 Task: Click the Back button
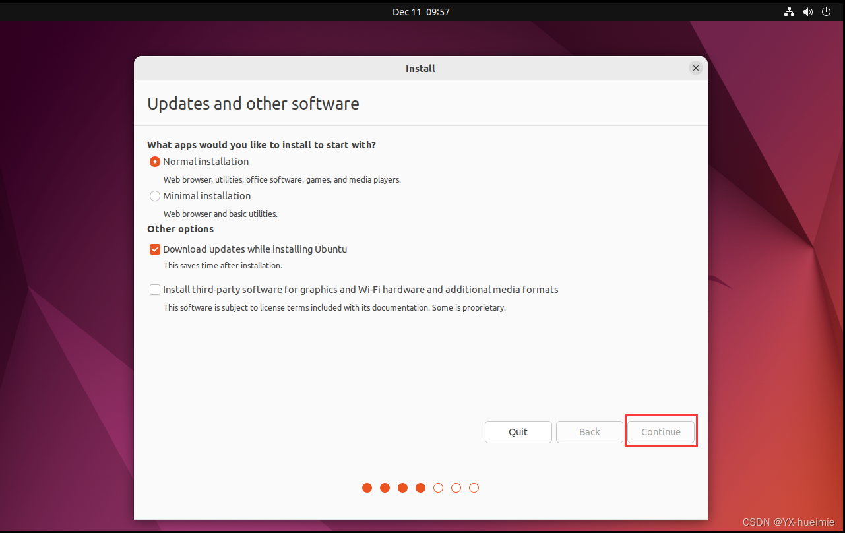589,431
